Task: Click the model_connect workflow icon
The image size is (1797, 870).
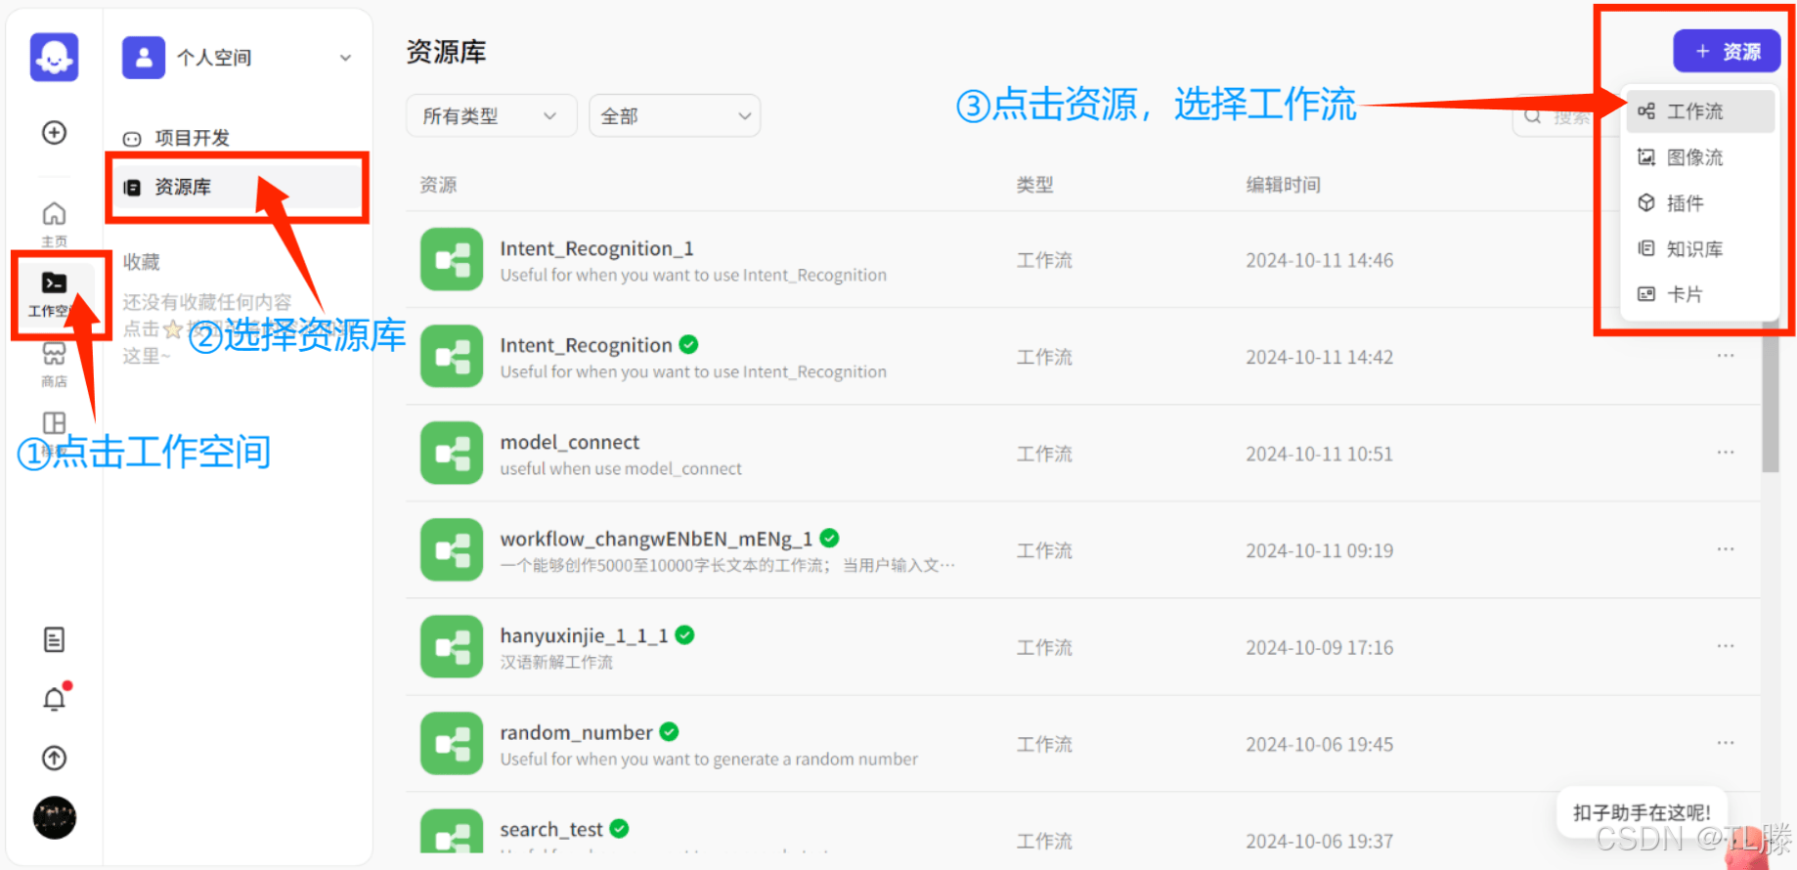Action: pyautogui.click(x=452, y=453)
